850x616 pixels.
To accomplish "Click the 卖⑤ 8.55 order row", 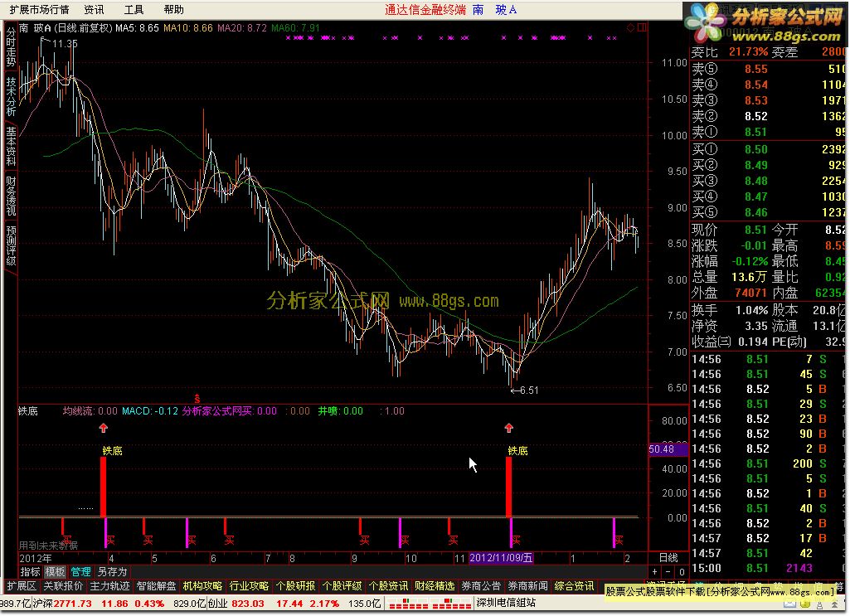I will point(768,69).
